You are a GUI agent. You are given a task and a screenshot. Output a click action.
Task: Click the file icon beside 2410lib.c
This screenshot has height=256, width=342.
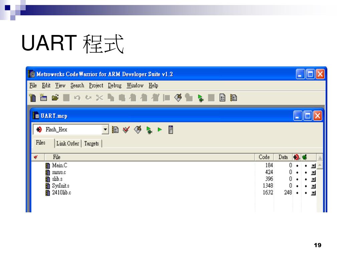pyautogui.click(x=47, y=193)
